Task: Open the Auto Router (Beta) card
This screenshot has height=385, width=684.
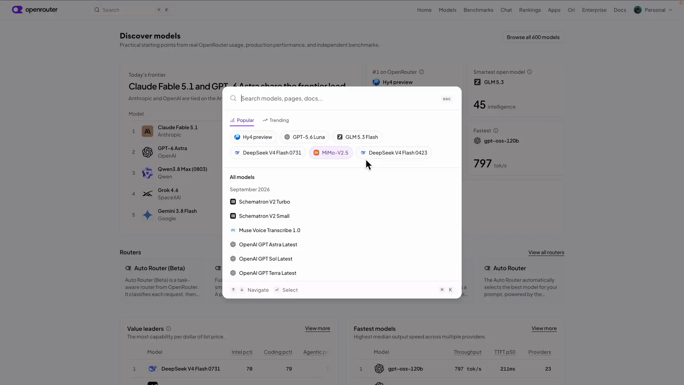Action: [x=163, y=282]
